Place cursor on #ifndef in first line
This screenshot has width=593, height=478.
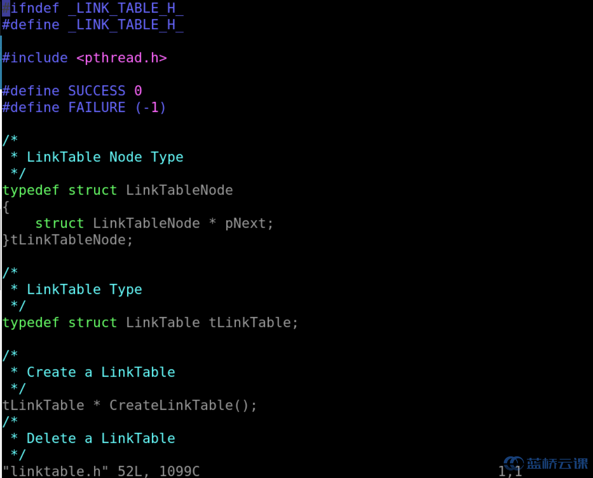(x=31, y=9)
